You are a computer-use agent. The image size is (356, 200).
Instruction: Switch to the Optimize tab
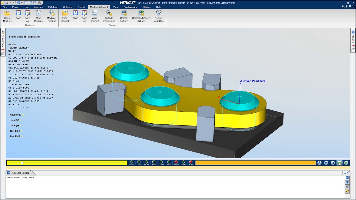pos(68,7)
